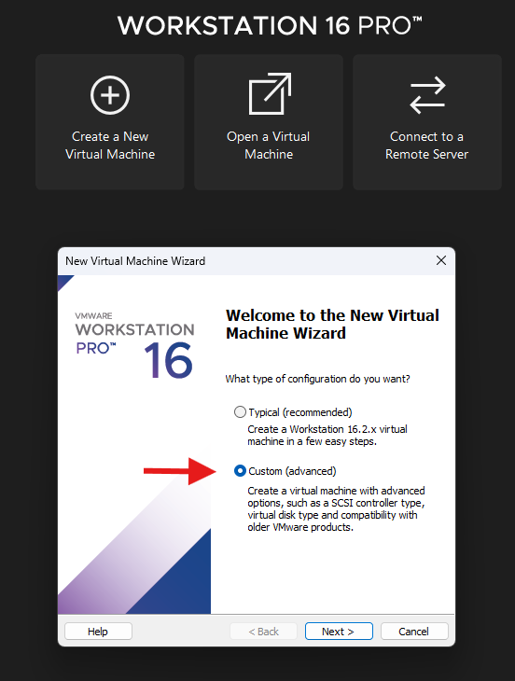Click the New Virtual Machine Wizard title text

135,261
